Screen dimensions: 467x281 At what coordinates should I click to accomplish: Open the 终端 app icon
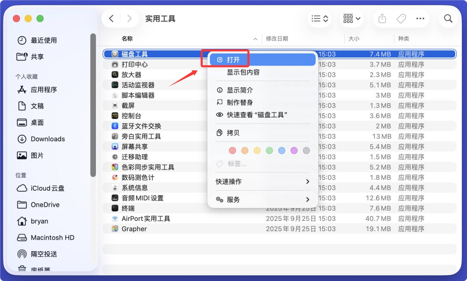(x=114, y=208)
